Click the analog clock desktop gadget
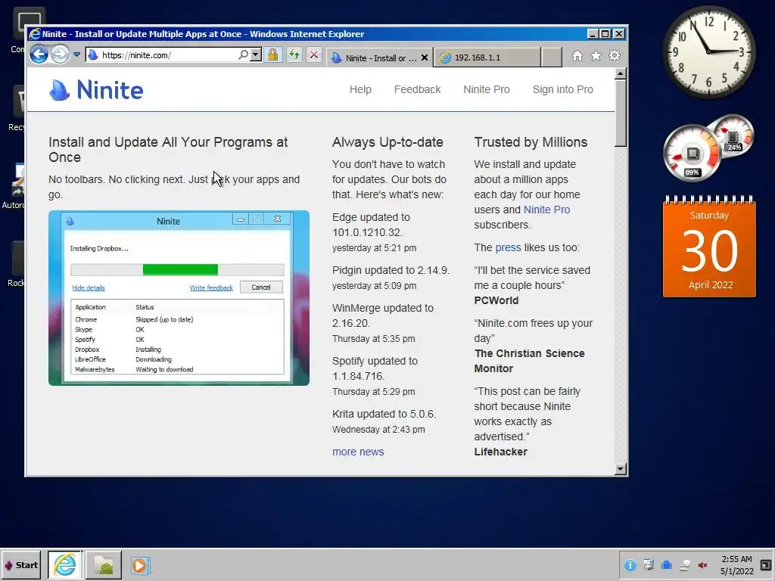 pos(708,51)
